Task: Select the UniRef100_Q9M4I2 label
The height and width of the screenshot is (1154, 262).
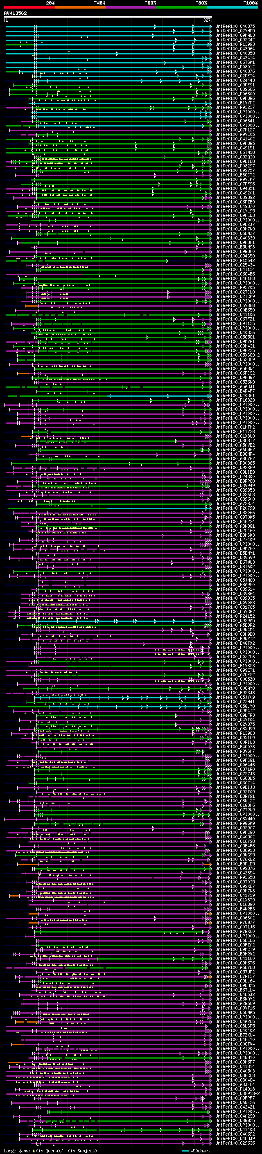Action: point(235,711)
